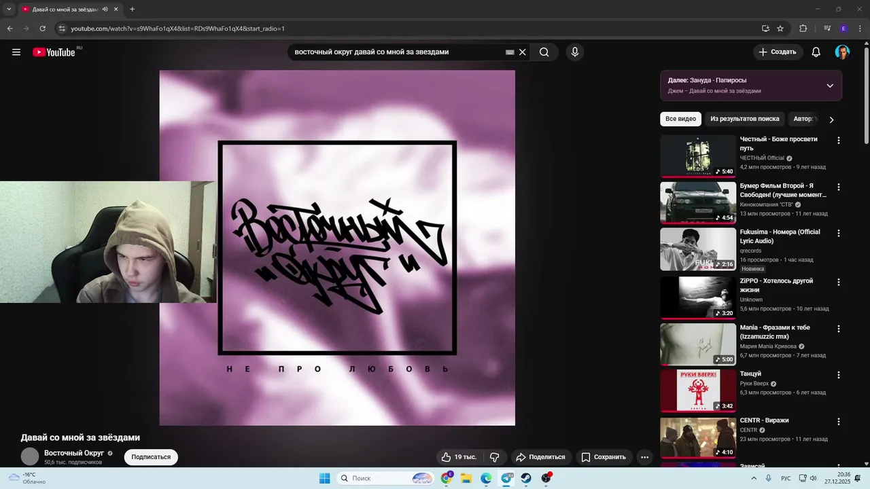Open options for Fukusima - Номера video
The width and height of the screenshot is (870, 489).
point(838,233)
